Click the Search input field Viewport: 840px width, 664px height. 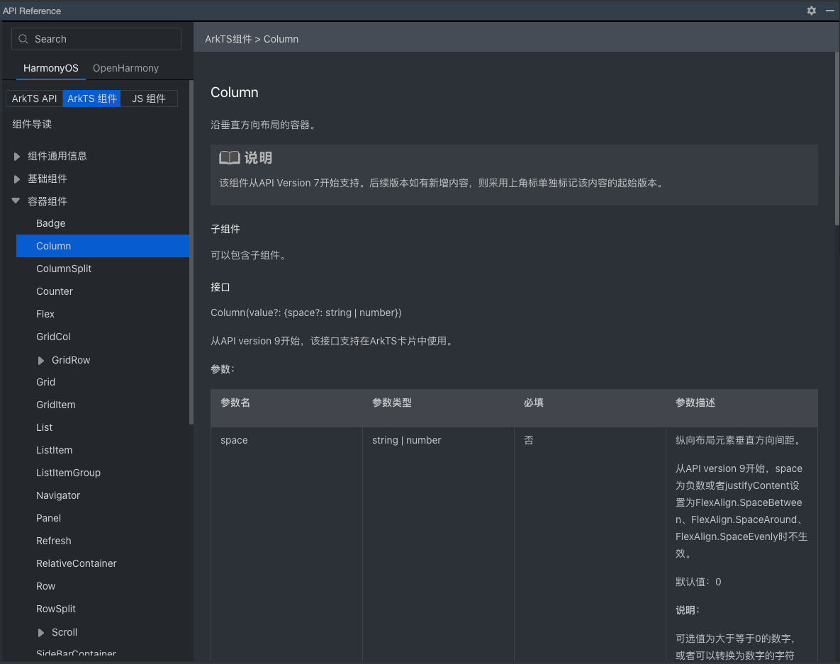[x=96, y=39]
